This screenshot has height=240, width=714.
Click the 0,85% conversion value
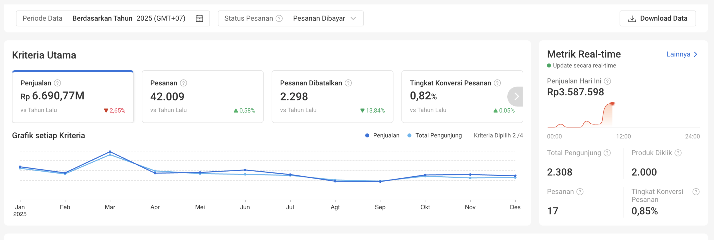pos(645,211)
